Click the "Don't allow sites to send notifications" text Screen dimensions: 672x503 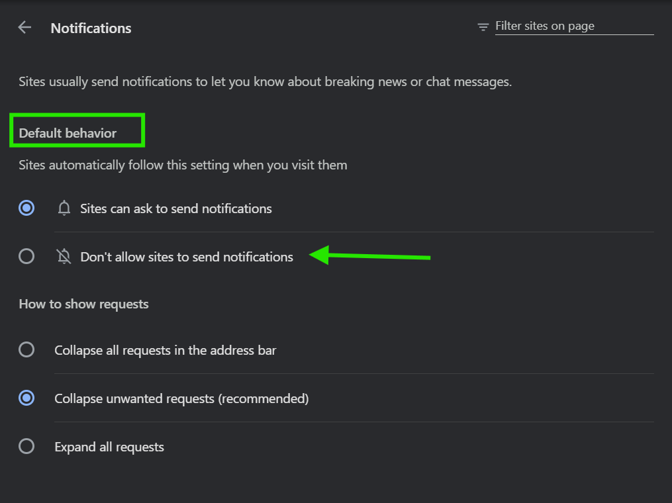click(x=187, y=257)
